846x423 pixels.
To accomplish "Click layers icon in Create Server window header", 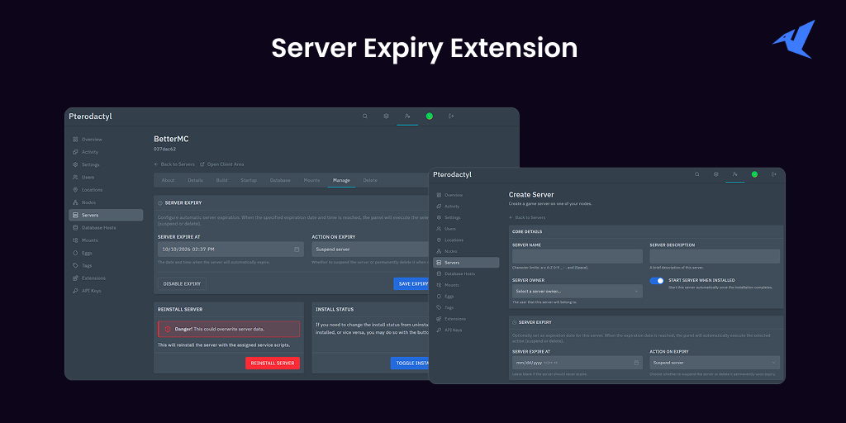I will pyautogui.click(x=716, y=174).
